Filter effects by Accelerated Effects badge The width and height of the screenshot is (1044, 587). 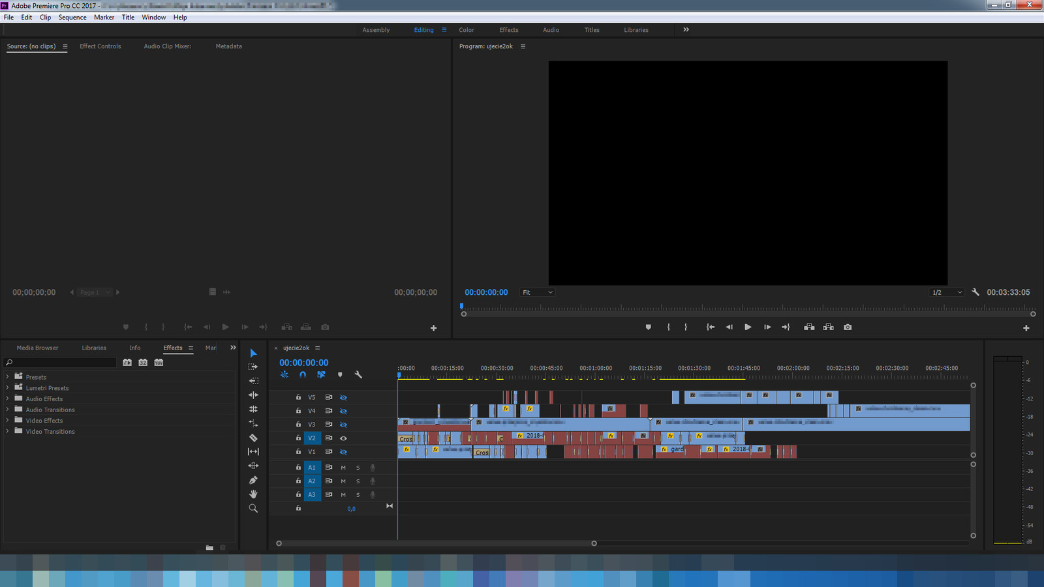coord(127,363)
